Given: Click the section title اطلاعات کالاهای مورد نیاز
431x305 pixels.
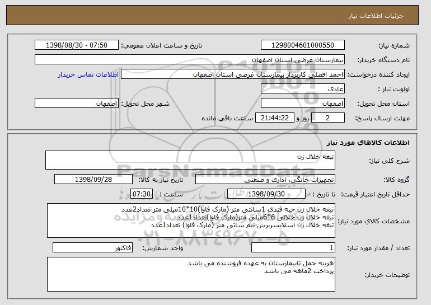Looking at the screenshot, I should pyautogui.click(x=368, y=143).
